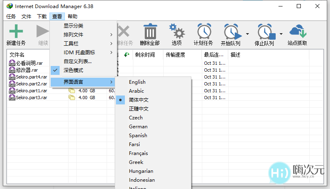This screenshot has height=189, width=330.
Task: Select Hungarian in the language list
Action: coord(153,171)
